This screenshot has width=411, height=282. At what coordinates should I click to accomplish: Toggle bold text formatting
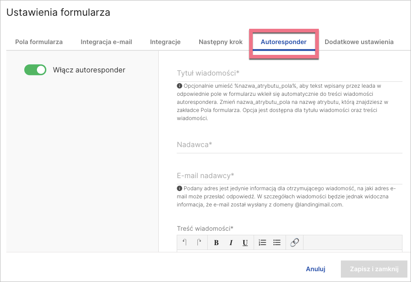tap(216, 242)
